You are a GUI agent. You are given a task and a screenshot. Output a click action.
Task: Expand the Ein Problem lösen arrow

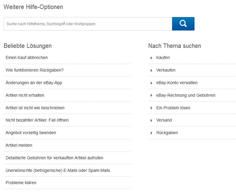[x=151, y=108]
